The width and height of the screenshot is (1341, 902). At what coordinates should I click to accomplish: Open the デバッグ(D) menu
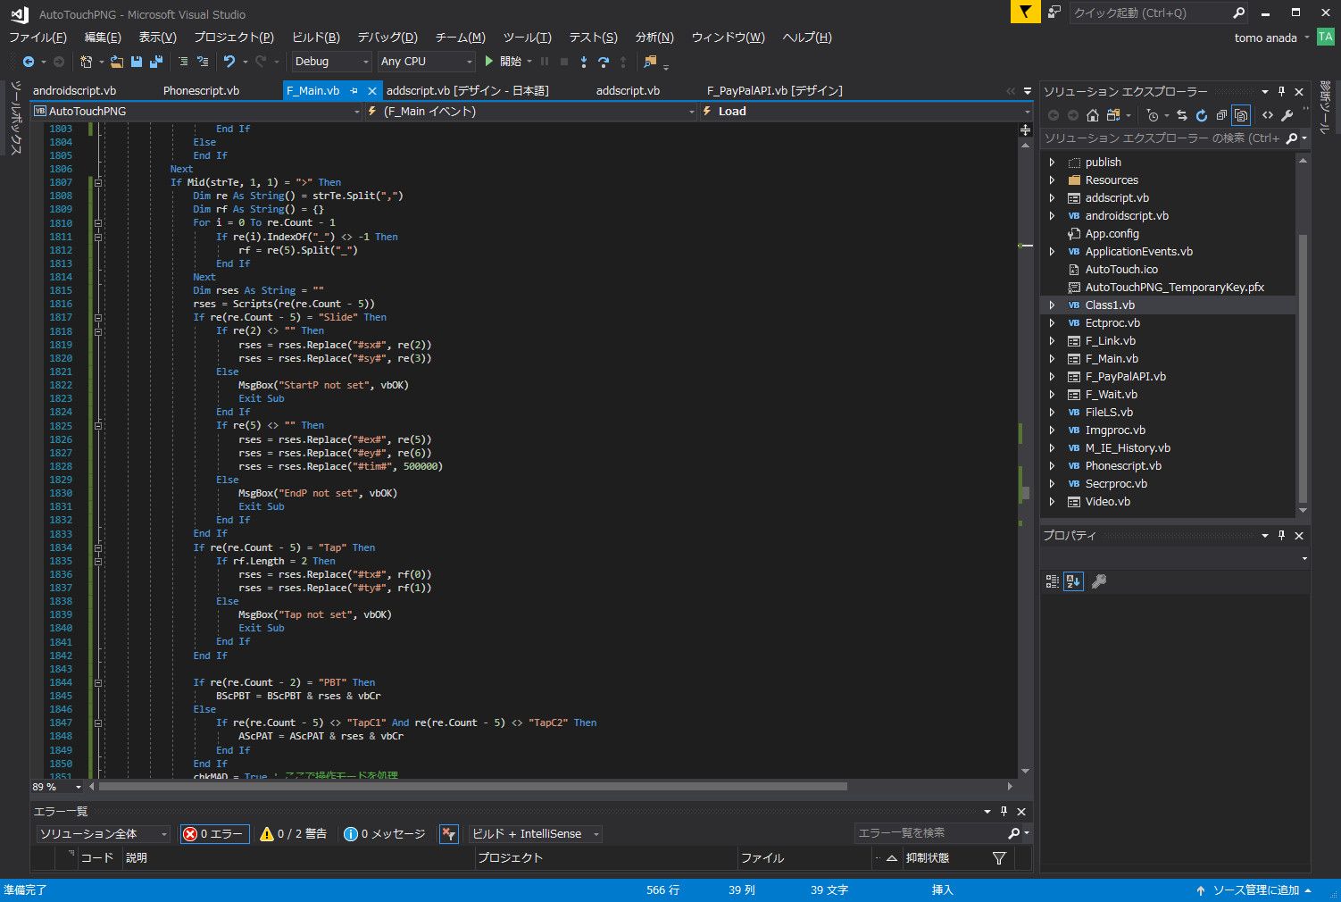[387, 38]
